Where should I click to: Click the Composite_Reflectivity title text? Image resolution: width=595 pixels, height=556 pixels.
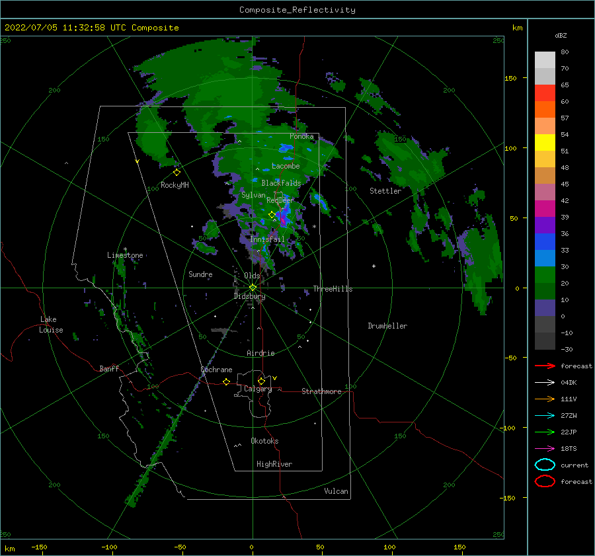[297, 10]
